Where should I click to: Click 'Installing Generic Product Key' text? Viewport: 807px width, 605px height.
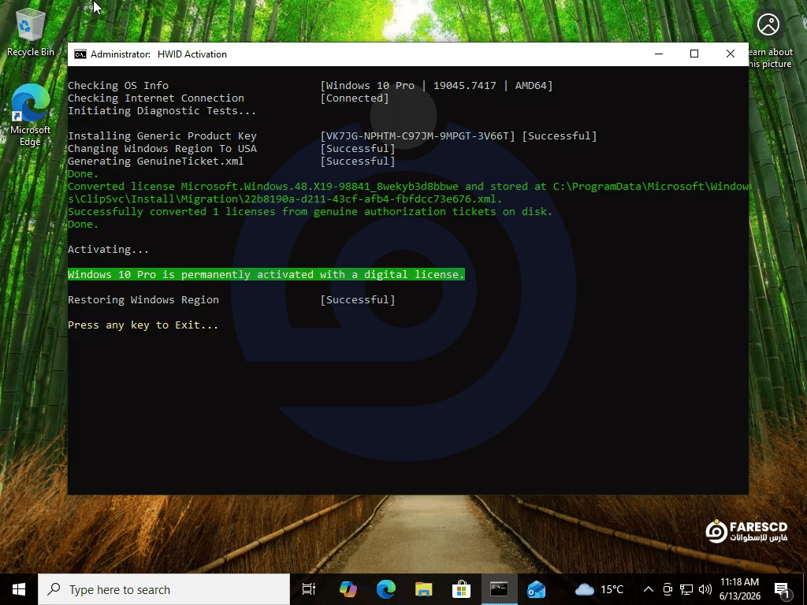tap(162, 135)
